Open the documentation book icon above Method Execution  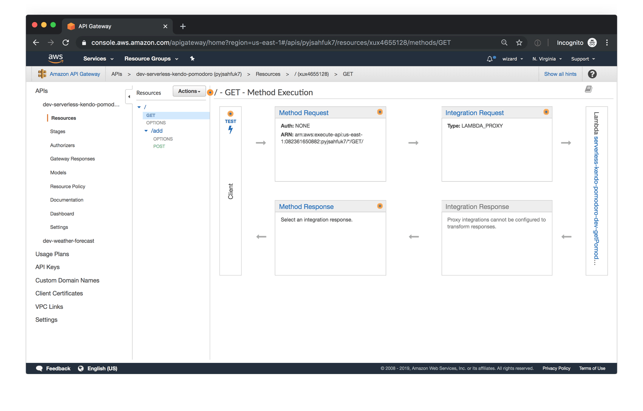(588, 89)
